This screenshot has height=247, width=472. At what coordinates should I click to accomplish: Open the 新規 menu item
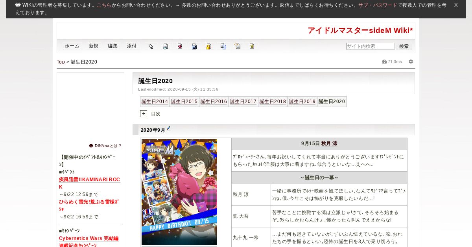point(94,46)
